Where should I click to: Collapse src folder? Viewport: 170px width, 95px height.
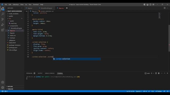(15, 18)
